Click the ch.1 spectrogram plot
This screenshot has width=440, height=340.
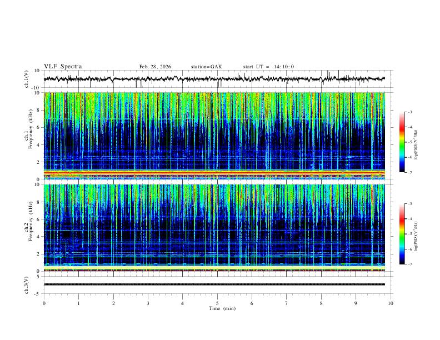[x=214, y=136]
